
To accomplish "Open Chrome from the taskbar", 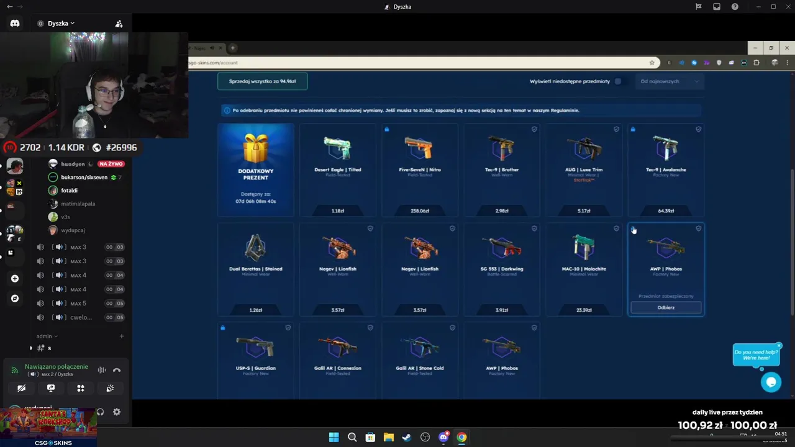I will coord(461,437).
